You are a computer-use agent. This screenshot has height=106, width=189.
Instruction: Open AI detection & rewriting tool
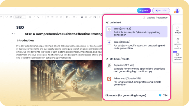click(x=178, y=43)
